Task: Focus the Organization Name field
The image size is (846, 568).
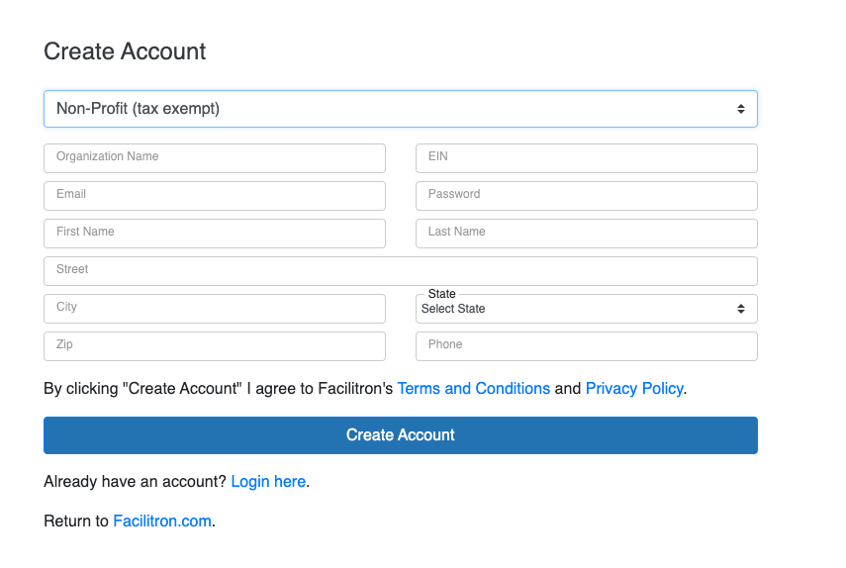Action: pyautogui.click(x=215, y=158)
